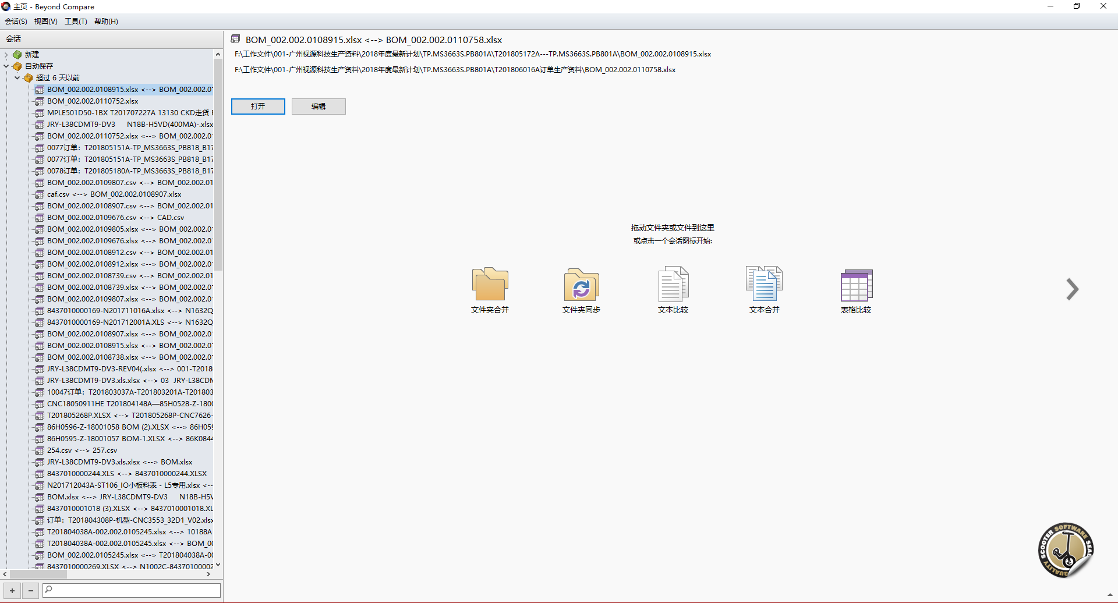Collapse the 超过 6 天以前 group
The image size is (1118, 603).
click(17, 78)
